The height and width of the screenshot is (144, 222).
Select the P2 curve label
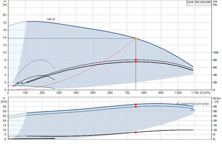pyautogui.click(x=193, y=110)
